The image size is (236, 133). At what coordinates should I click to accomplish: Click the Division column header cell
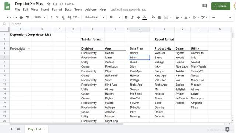click(x=93, y=48)
